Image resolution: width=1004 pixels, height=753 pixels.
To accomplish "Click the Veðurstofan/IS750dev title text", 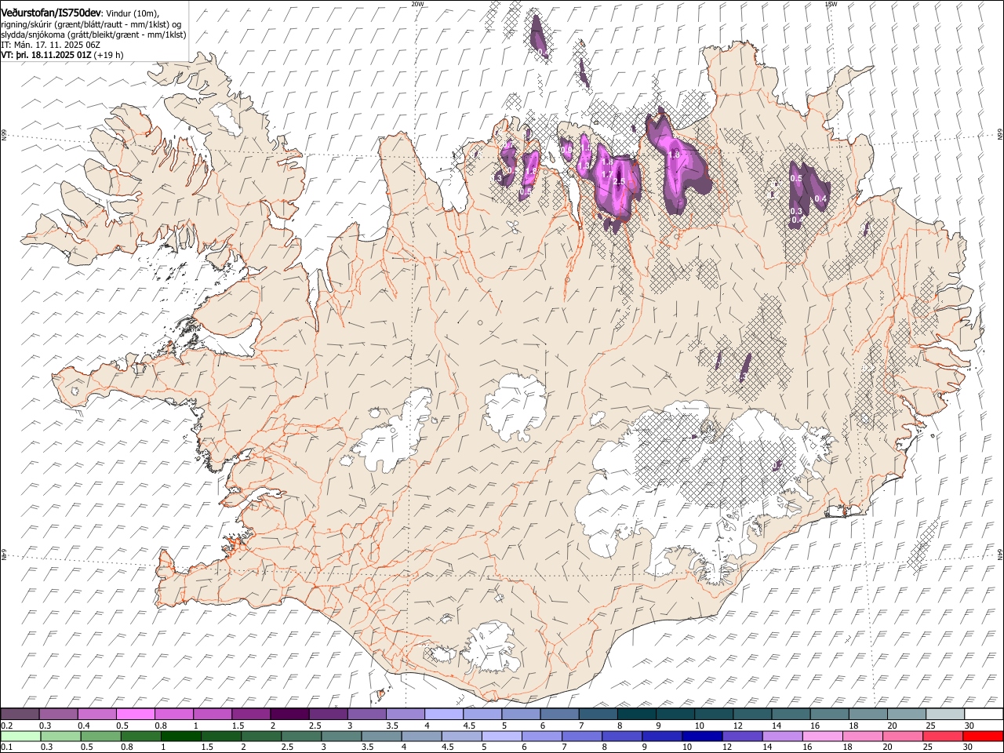I will (x=51, y=12).
